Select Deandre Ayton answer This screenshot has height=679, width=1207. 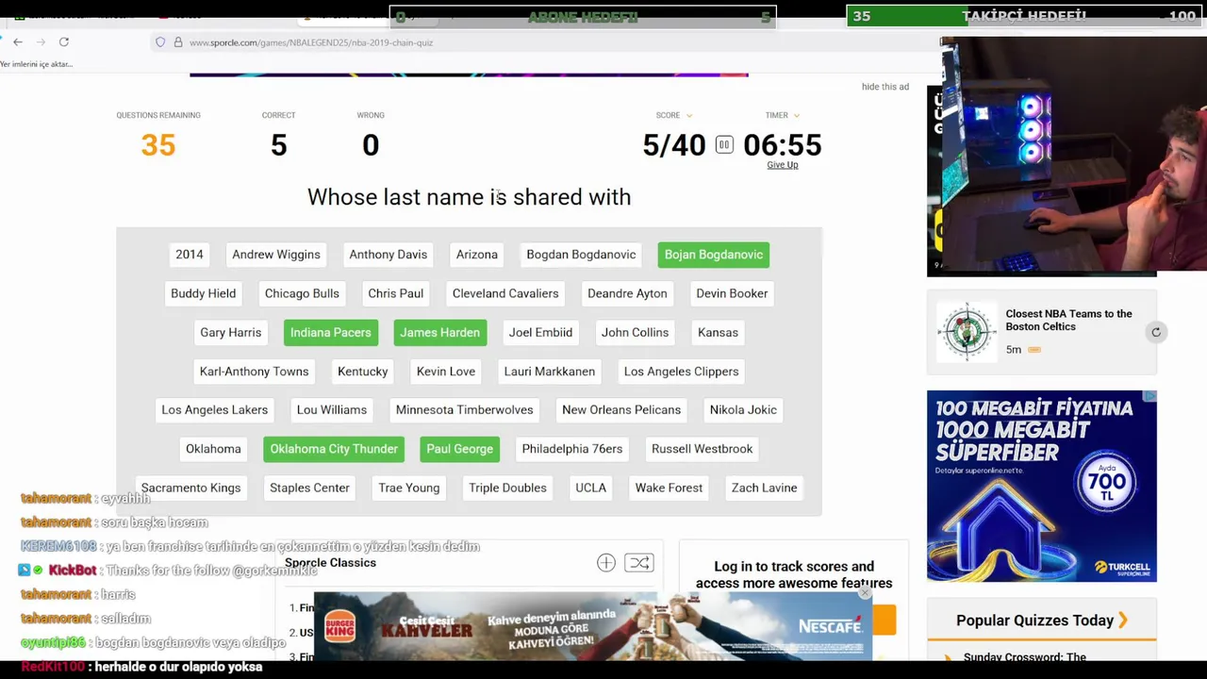(x=627, y=293)
